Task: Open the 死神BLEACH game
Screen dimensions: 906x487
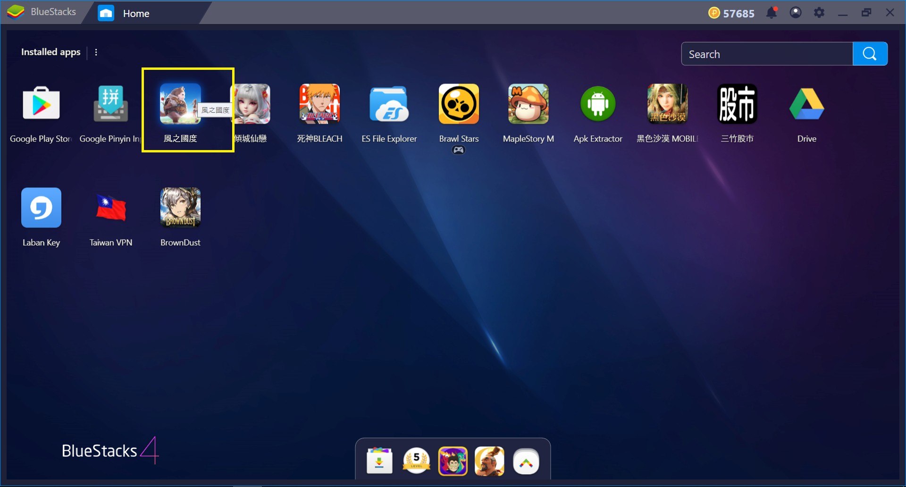Action: (x=319, y=103)
